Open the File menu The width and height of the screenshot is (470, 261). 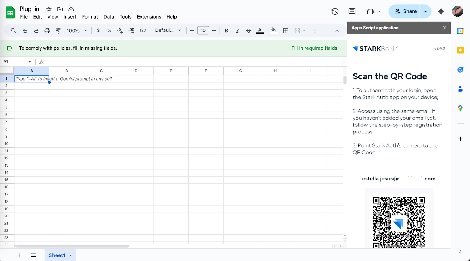coord(24,17)
